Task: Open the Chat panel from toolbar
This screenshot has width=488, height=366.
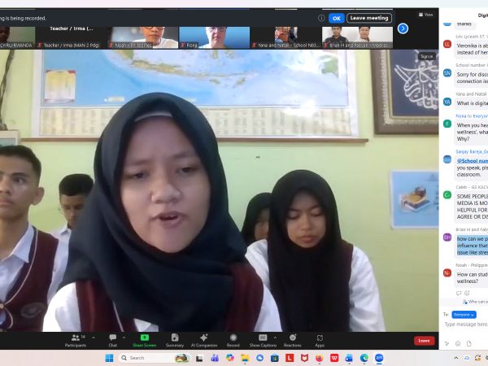Action: (x=113, y=340)
